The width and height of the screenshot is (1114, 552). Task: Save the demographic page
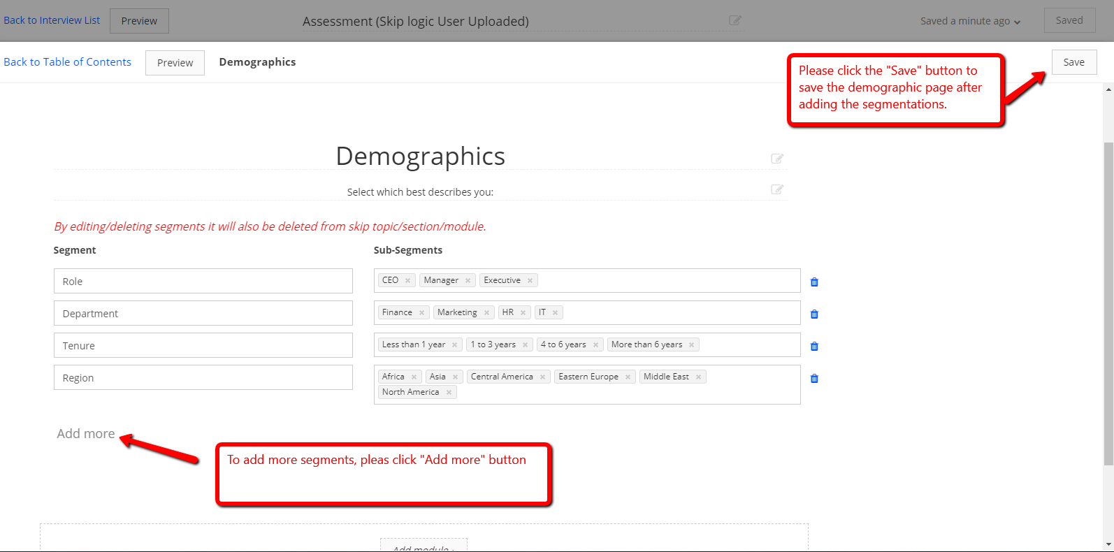1074,62
